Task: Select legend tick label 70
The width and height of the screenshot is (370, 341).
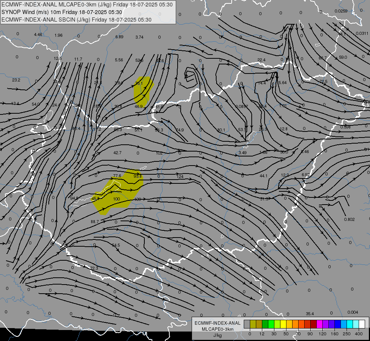Action: [298, 334]
